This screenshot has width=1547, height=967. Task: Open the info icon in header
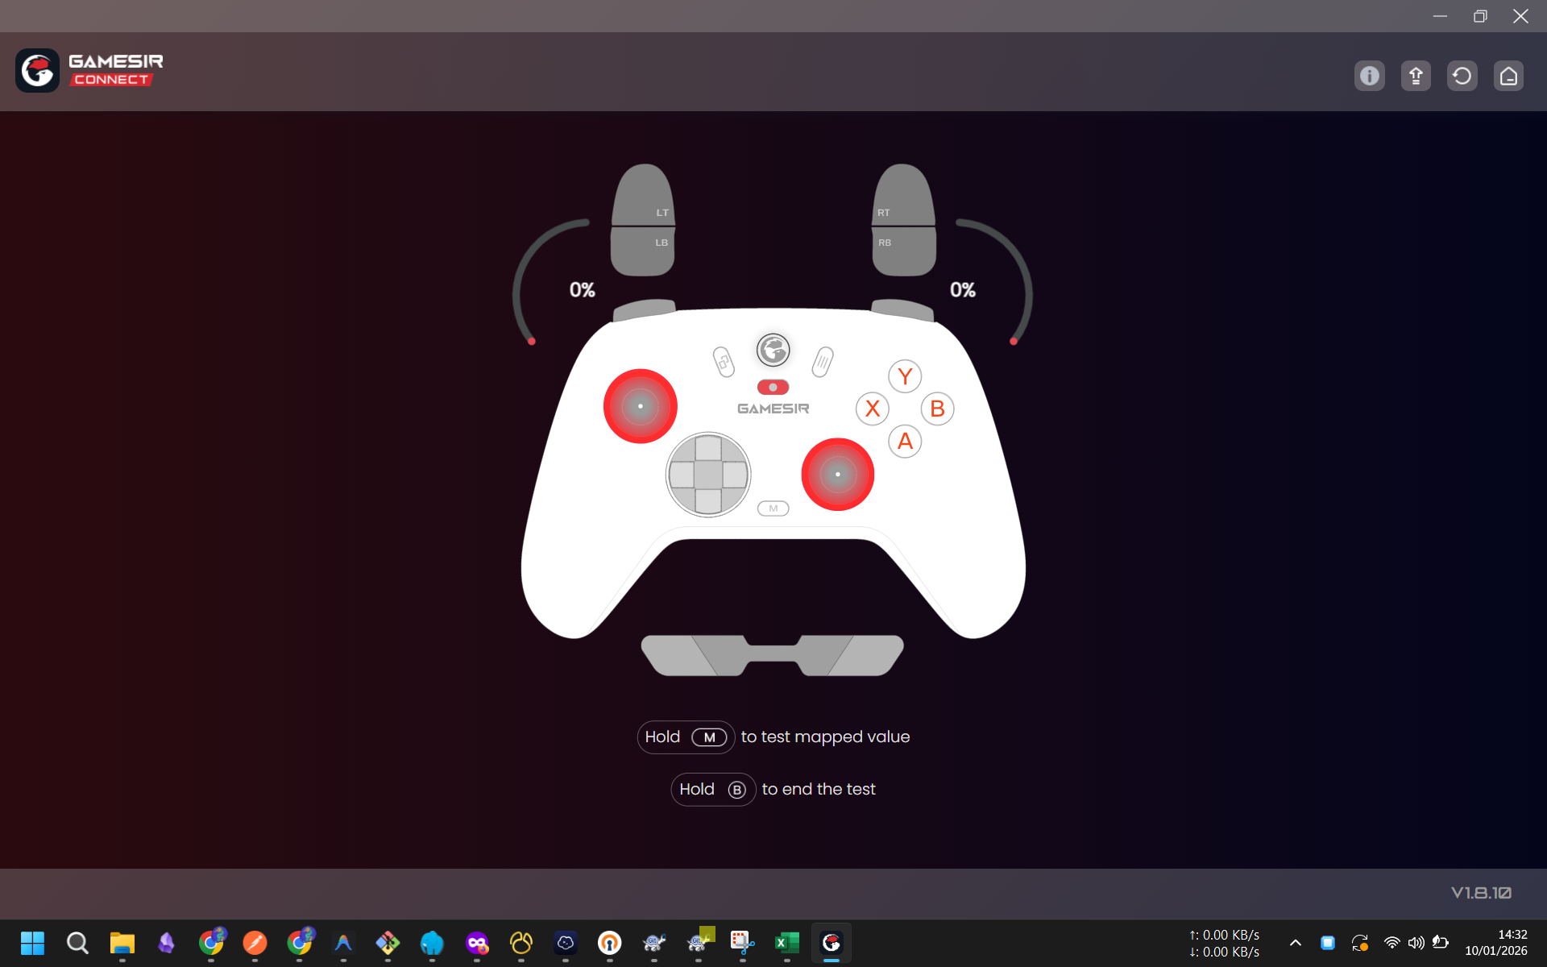click(1369, 76)
